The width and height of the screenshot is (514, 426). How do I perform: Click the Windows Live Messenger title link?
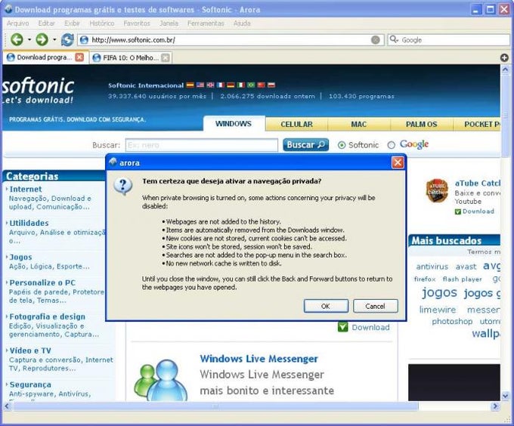tap(259, 359)
